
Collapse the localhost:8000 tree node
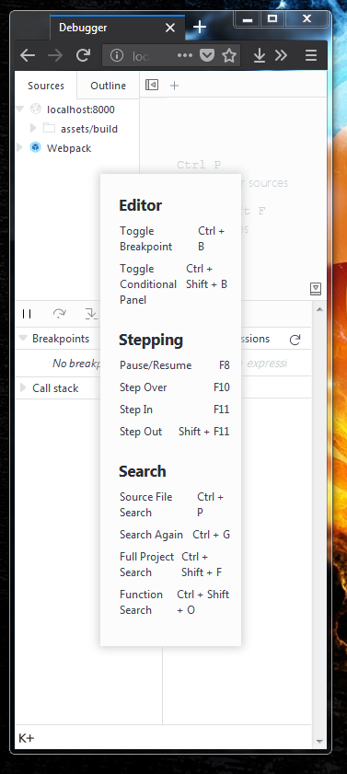click(x=20, y=109)
